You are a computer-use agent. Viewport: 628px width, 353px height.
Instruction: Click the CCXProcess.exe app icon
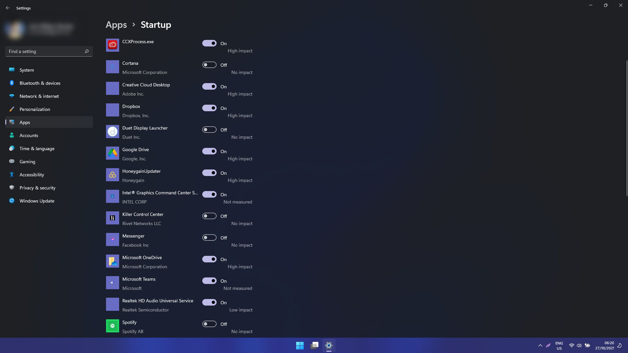[112, 45]
